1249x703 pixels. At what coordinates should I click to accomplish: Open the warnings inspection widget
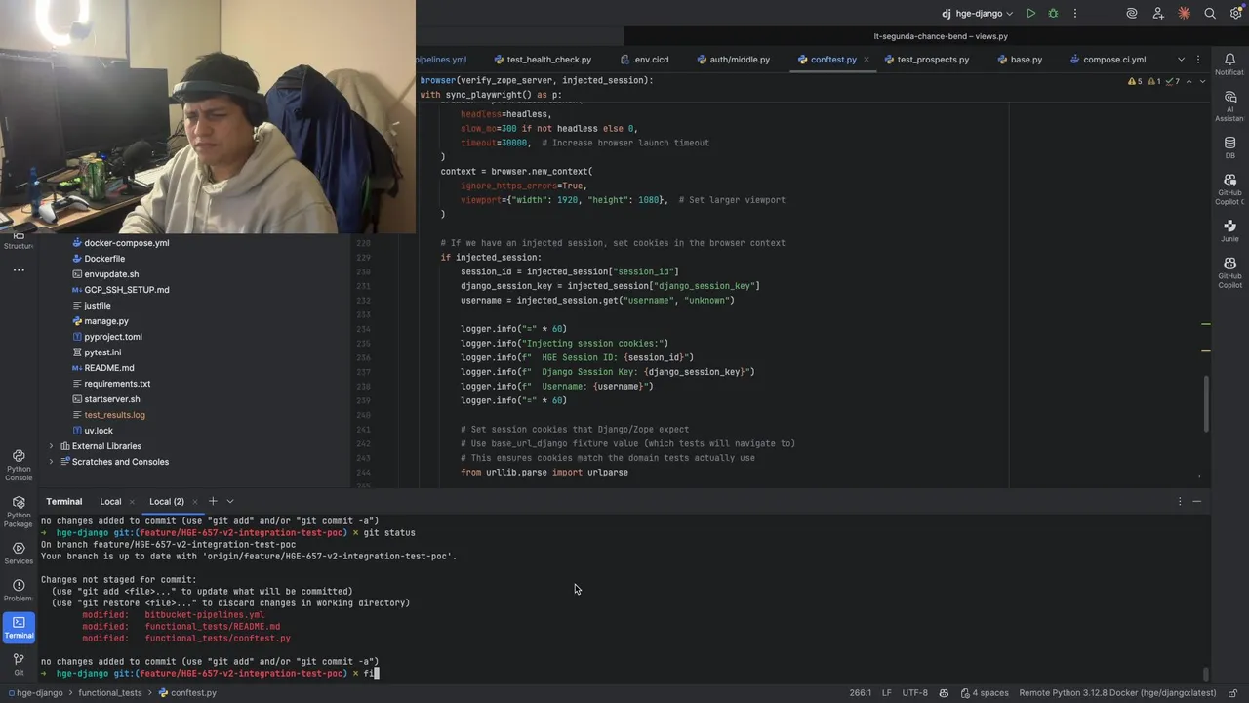(x=1153, y=81)
